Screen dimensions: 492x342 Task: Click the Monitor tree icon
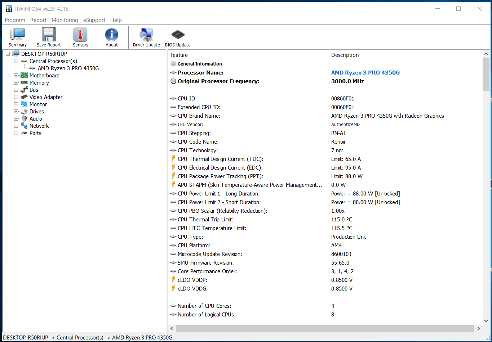[x=24, y=104]
